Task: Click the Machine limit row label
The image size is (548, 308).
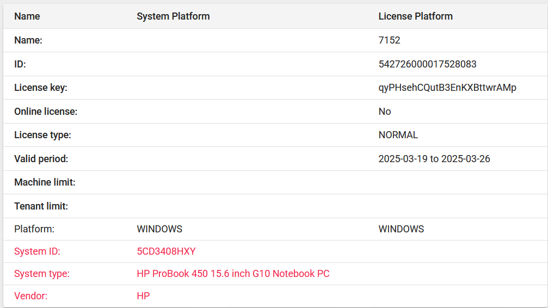Action: (x=45, y=182)
